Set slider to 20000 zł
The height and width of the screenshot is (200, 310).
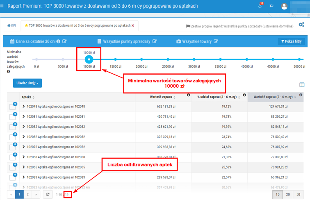(141, 60)
